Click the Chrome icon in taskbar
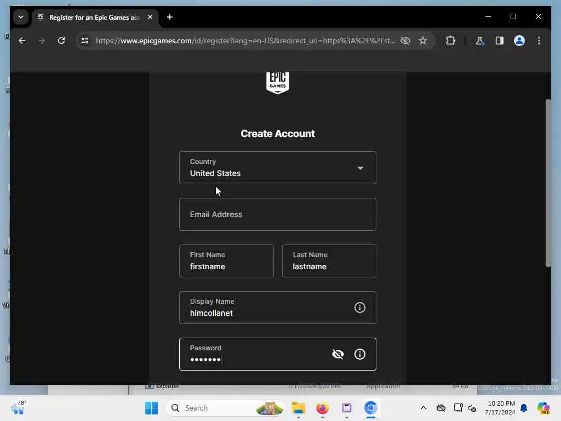This screenshot has width=561, height=421. pyautogui.click(x=371, y=408)
